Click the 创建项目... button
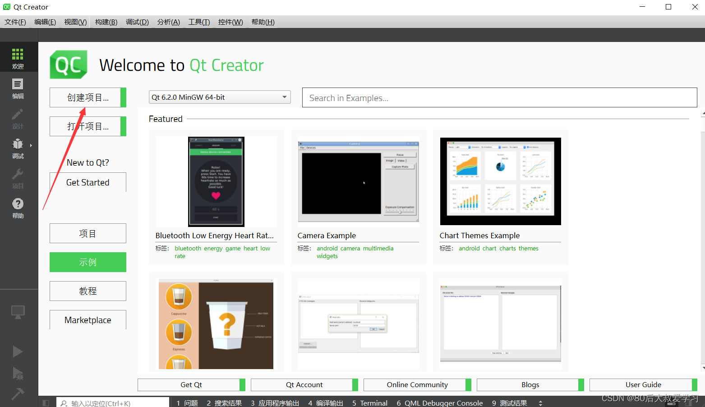 click(x=88, y=97)
